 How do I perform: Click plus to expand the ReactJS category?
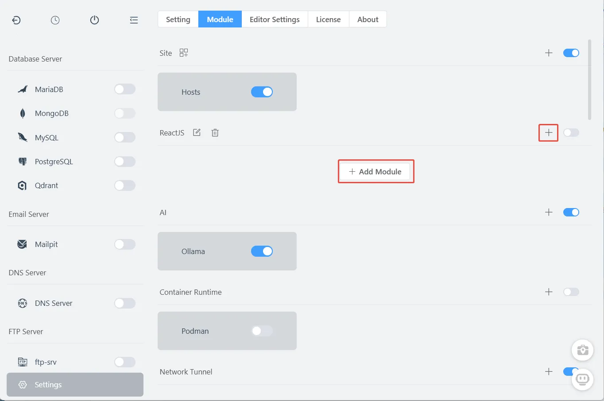point(549,133)
